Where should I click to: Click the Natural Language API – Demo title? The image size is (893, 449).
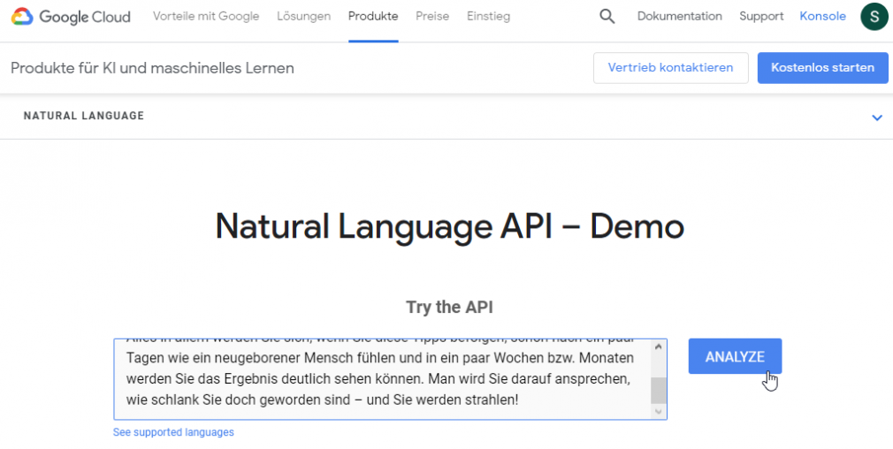pos(449,226)
